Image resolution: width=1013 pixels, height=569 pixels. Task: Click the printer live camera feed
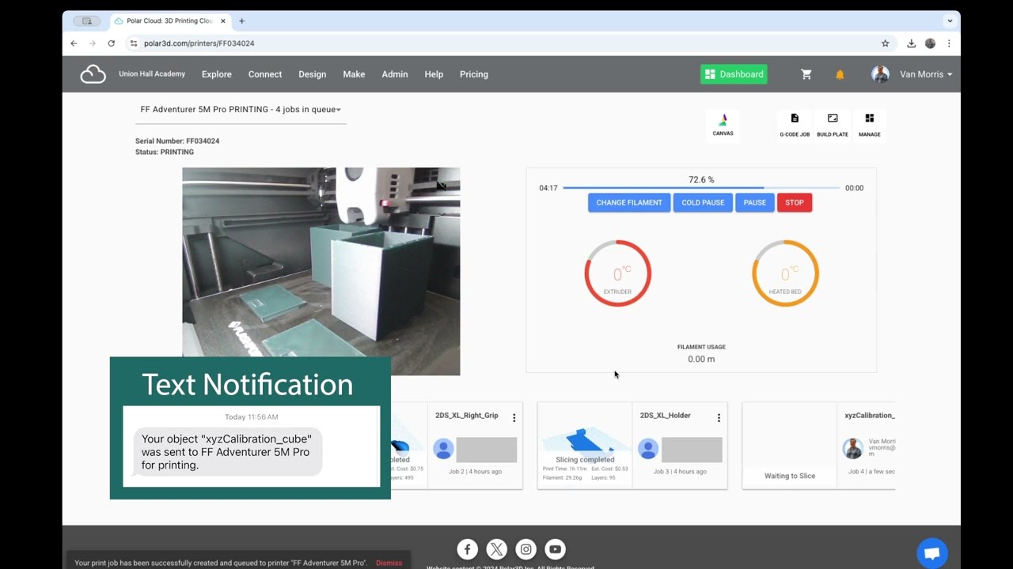point(321,271)
